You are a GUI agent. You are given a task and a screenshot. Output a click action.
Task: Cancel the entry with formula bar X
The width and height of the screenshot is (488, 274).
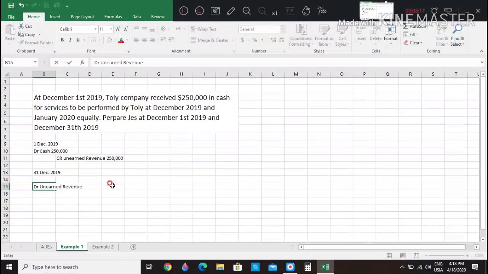[56, 62]
